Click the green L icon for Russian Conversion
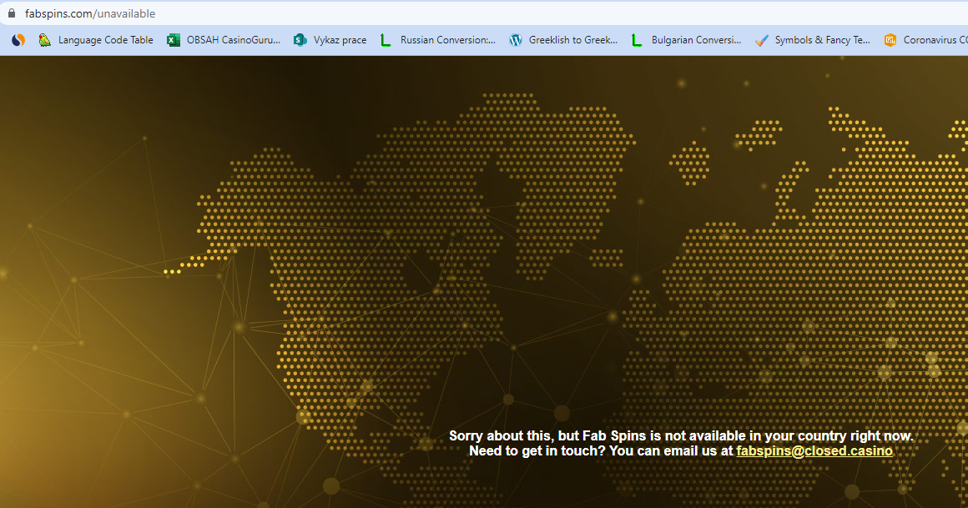968x508 pixels. [386, 40]
